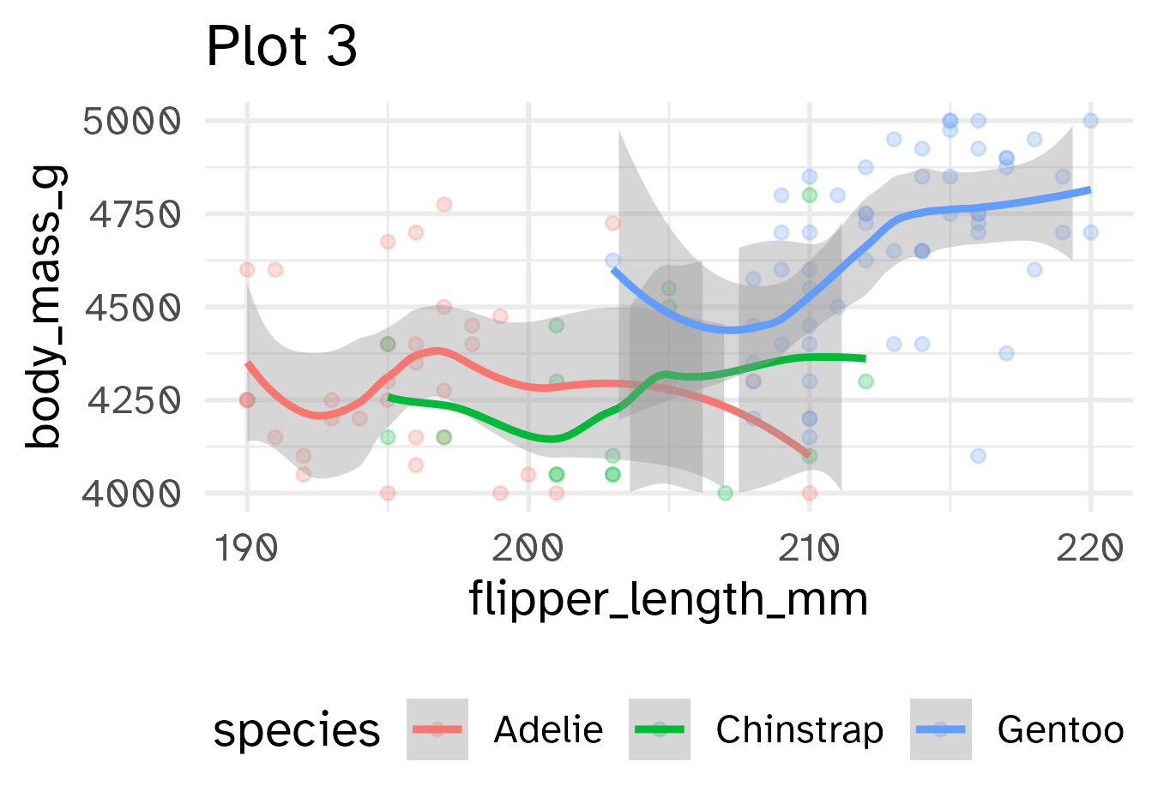1158x810 pixels.
Task: Click the 200 x-axis tick label
Action: click(528, 549)
